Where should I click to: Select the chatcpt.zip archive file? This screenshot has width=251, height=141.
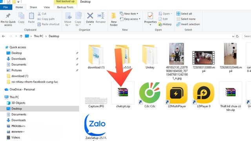click(123, 95)
